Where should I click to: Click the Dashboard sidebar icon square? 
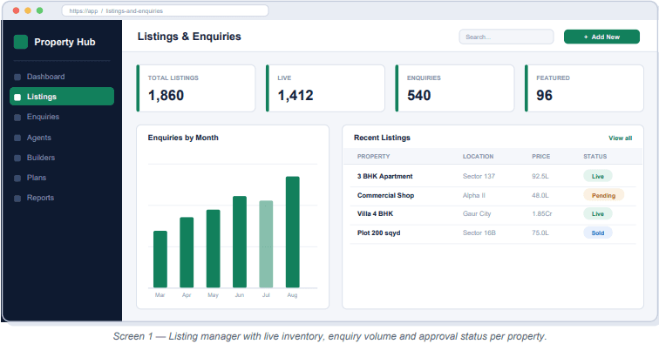pos(17,77)
